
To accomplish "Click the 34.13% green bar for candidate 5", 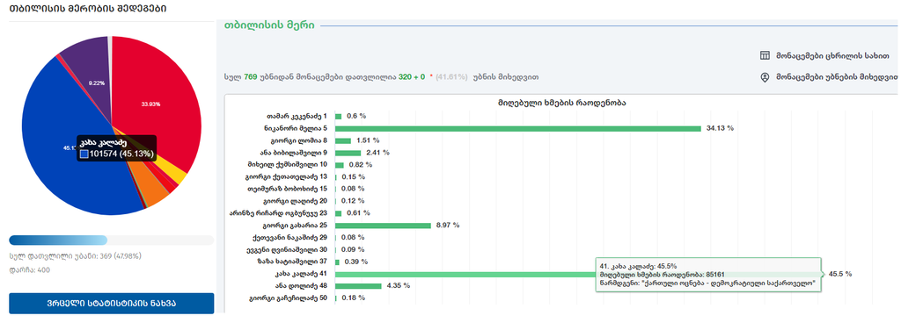I will (x=517, y=128).
